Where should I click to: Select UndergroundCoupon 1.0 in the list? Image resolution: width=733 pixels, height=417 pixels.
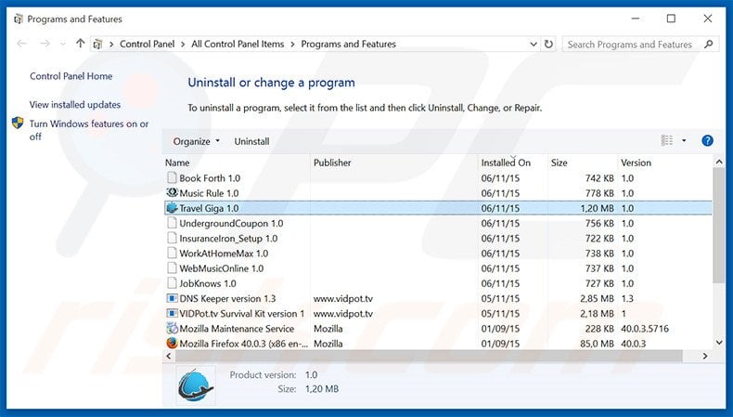click(438, 223)
